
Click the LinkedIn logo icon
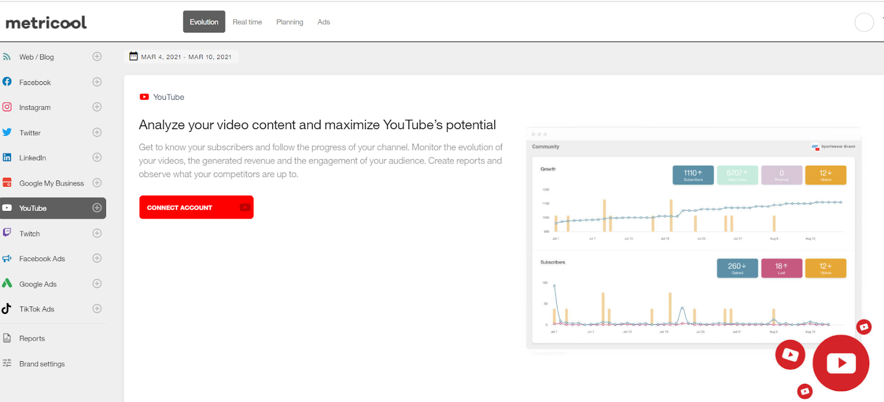click(7, 157)
